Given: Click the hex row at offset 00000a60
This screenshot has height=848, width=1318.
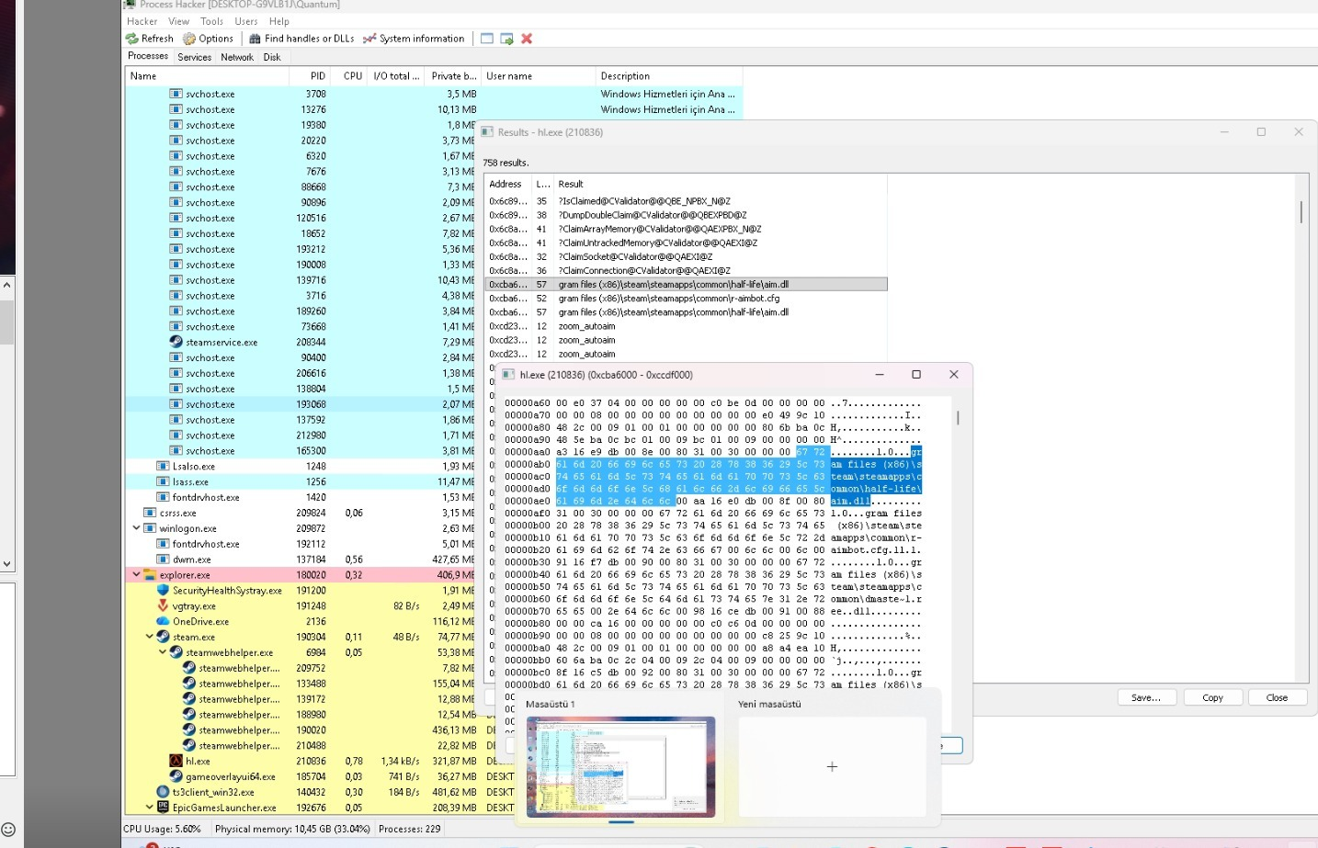Looking at the screenshot, I should (x=712, y=403).
